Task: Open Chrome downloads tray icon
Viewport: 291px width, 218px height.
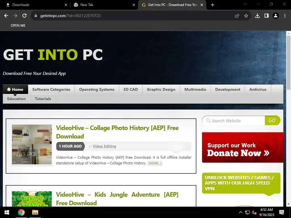Action: (x=257, y=16)
